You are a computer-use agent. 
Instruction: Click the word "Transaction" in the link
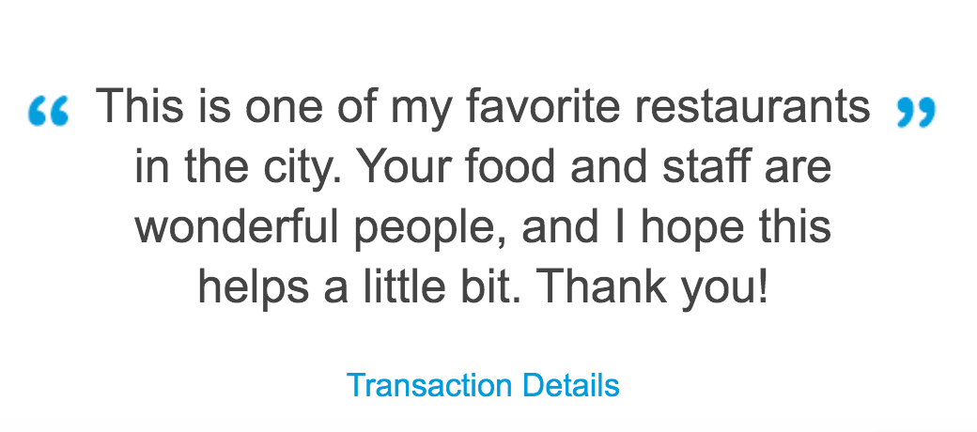[430, 385]
